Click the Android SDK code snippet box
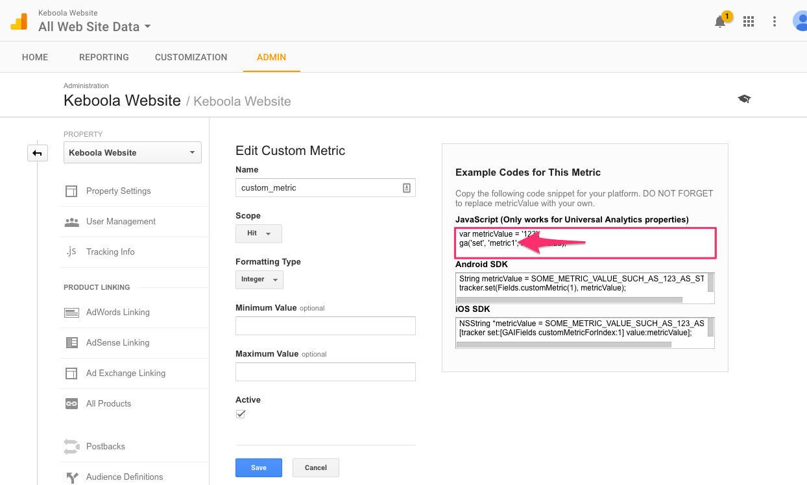Screen dimensions: 807x485 pos(585,288)
